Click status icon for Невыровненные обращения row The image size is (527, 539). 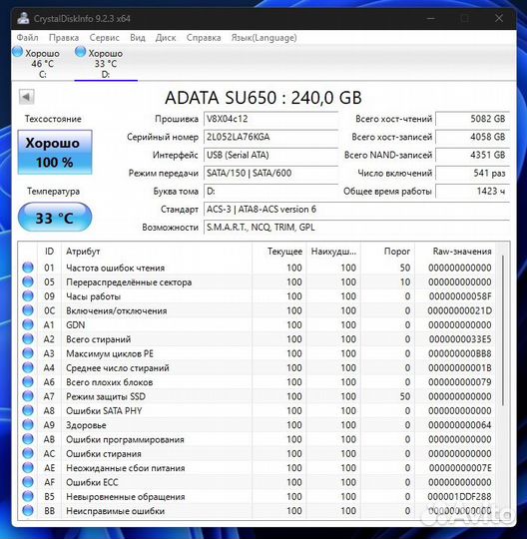pos(28,496)
